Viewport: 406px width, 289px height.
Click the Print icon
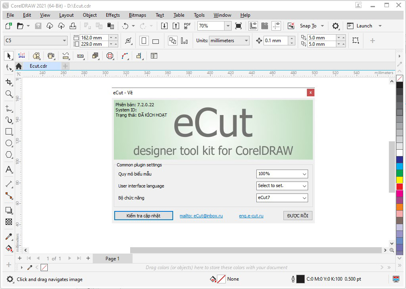tap(73, 25)
